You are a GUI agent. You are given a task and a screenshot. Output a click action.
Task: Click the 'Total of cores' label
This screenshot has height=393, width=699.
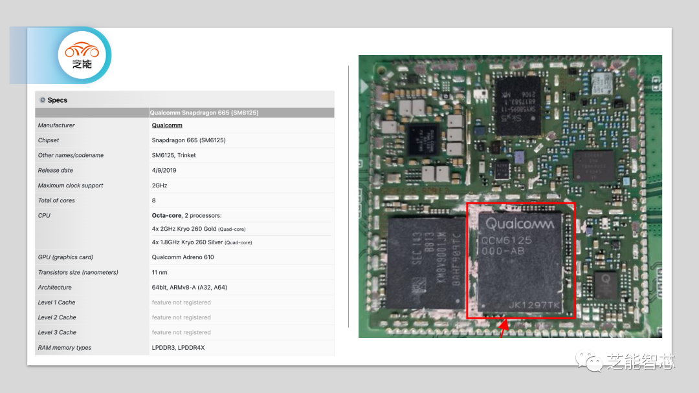pos(56,201)
